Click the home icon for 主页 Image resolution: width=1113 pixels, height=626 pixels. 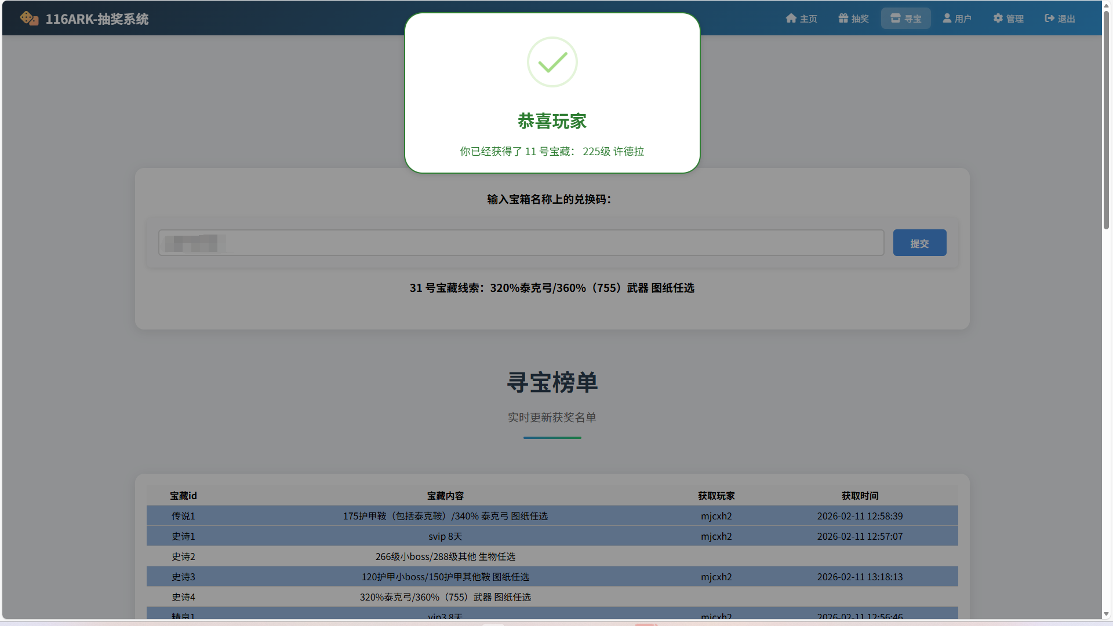coord(791,19)
